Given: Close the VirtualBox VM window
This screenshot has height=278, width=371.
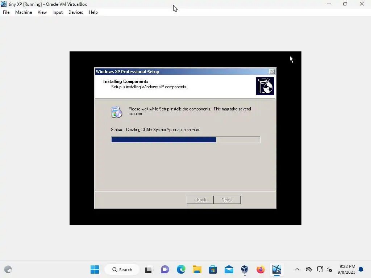Looking at the screenshot, I should (x=362, y=4).
